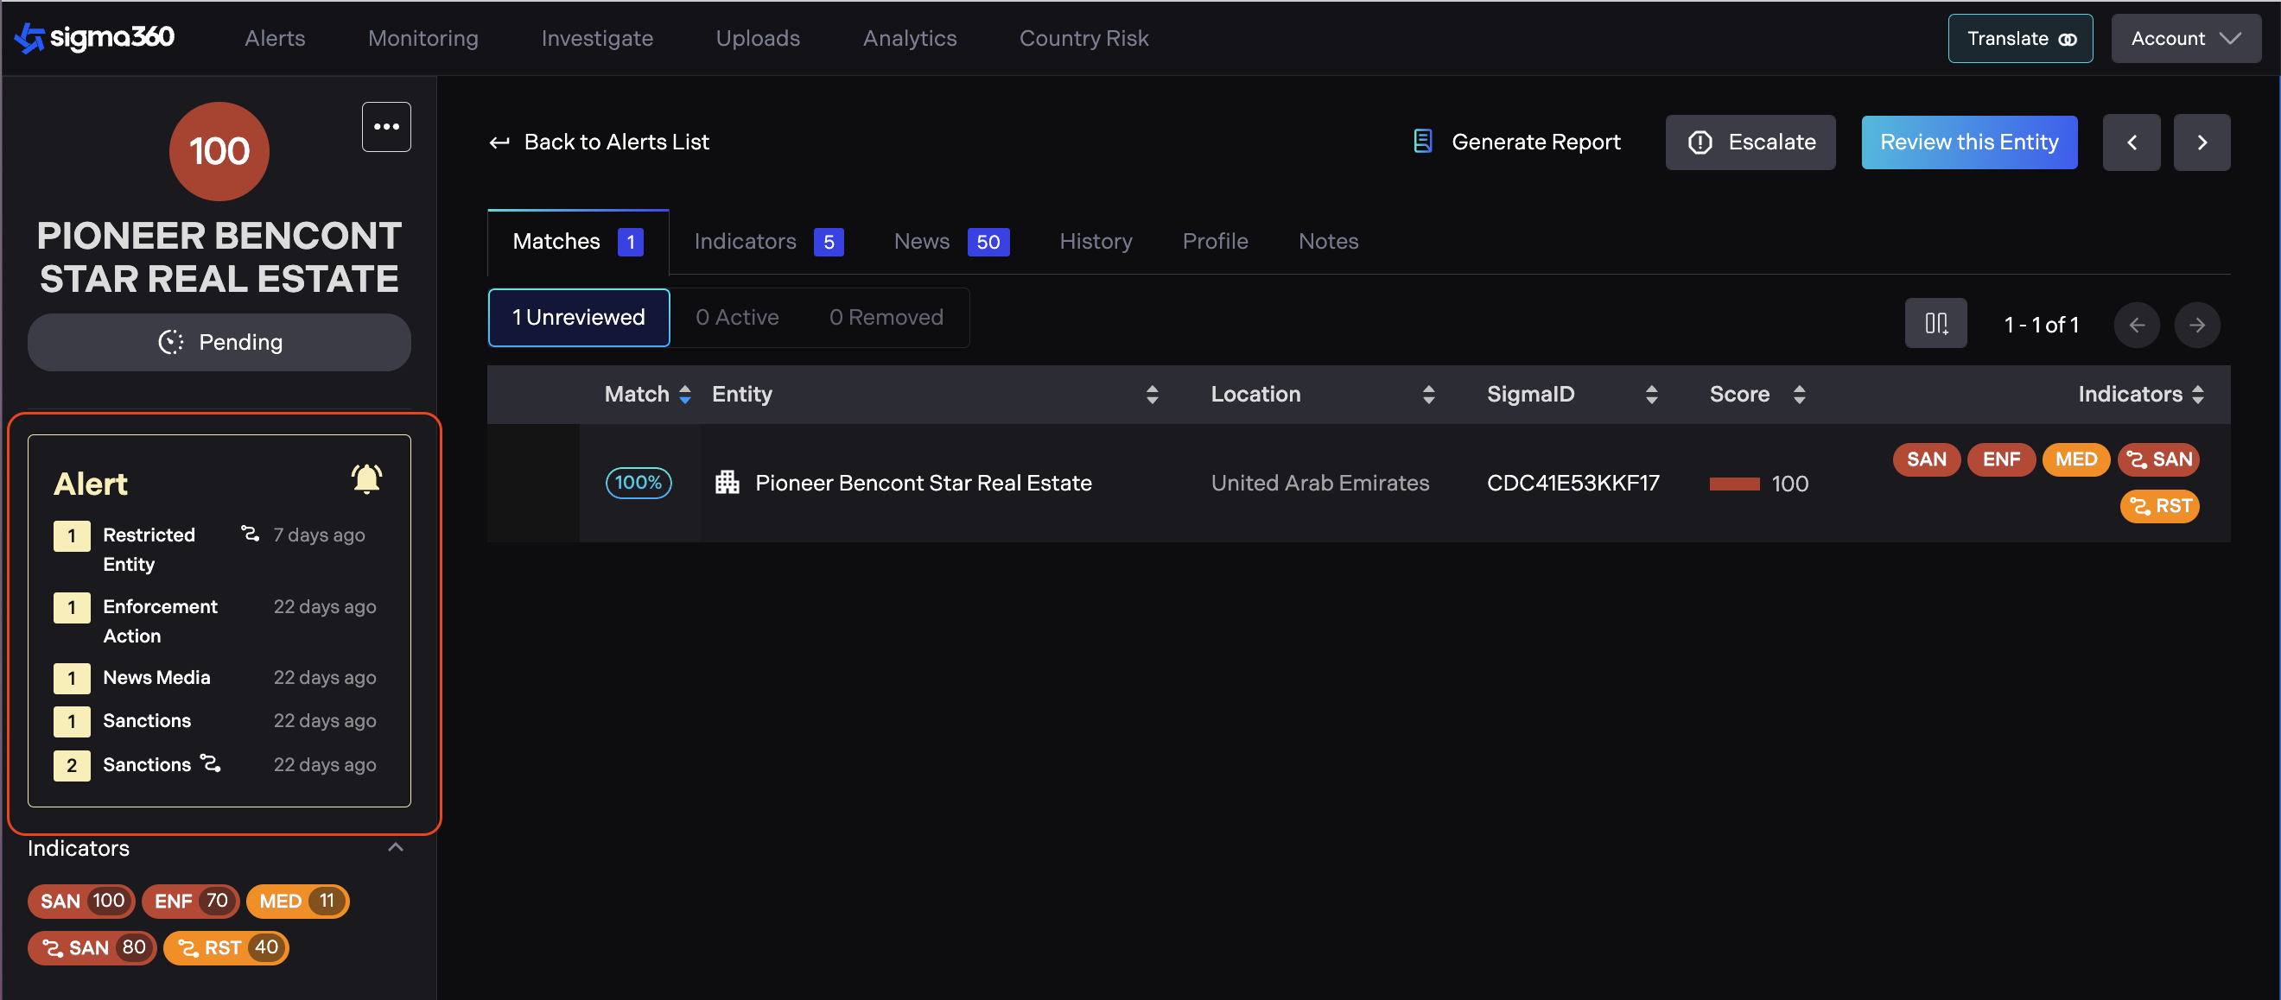Click the alert bell icon
This screenshot has height=1000, width=2281.
tap(365, 478)
